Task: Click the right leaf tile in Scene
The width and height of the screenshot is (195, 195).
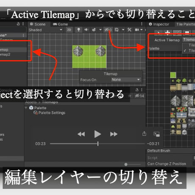Action: coord(100,51)
